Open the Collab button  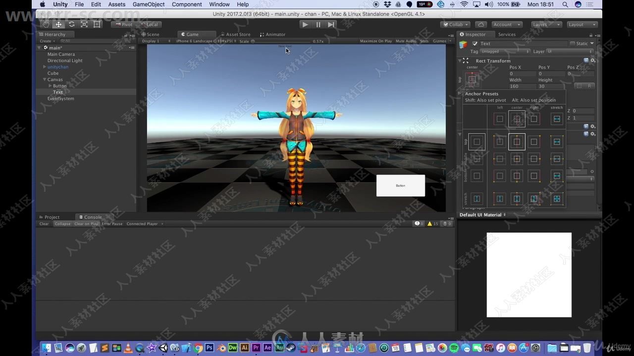[456, 24]
